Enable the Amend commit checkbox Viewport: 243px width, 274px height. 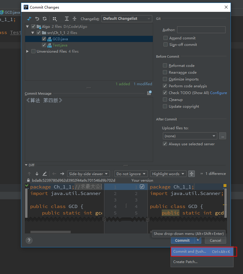pyautogui.click(x=166, y=38)
